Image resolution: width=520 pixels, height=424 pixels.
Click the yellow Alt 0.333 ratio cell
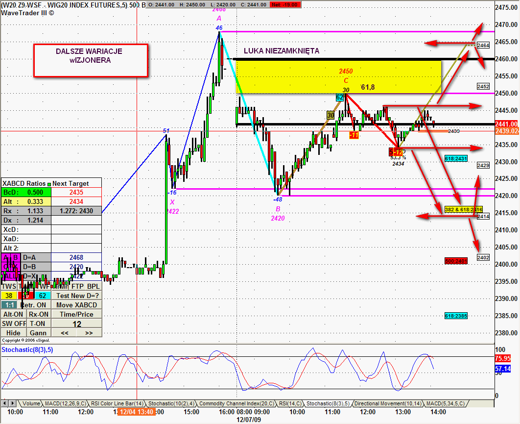(x=26, y=201)
